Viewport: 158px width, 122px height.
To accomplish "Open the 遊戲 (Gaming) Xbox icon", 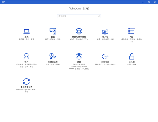I will coord(79,56).
